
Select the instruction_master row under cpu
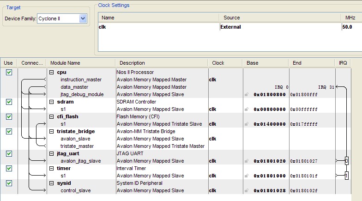[81, 80]
